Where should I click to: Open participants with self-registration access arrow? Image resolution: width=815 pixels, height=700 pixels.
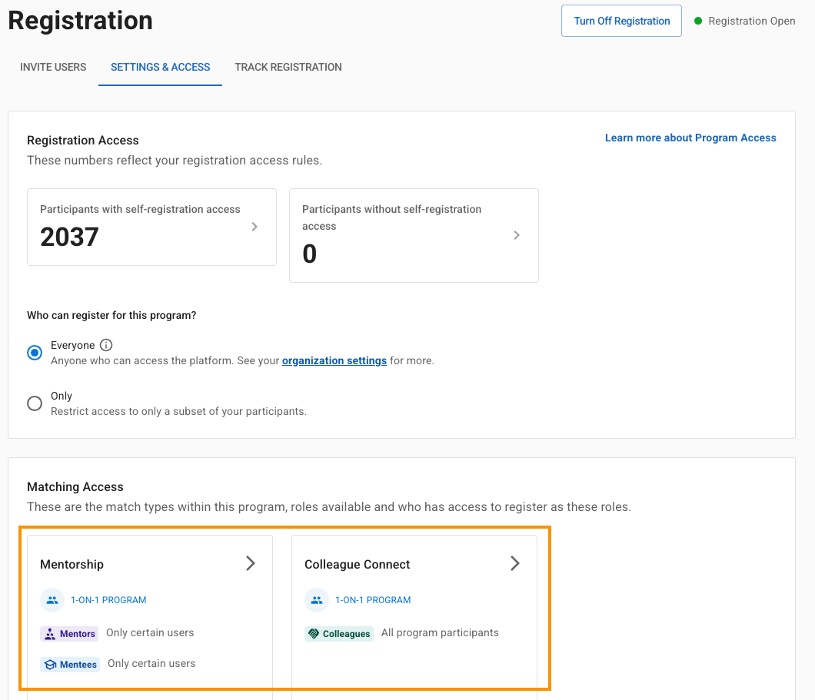[254, 227]
